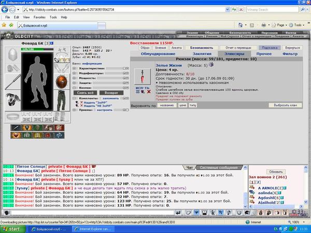The image size is (311, 233).
Task: Click the dog pet slot
Action: pos(12,99)
